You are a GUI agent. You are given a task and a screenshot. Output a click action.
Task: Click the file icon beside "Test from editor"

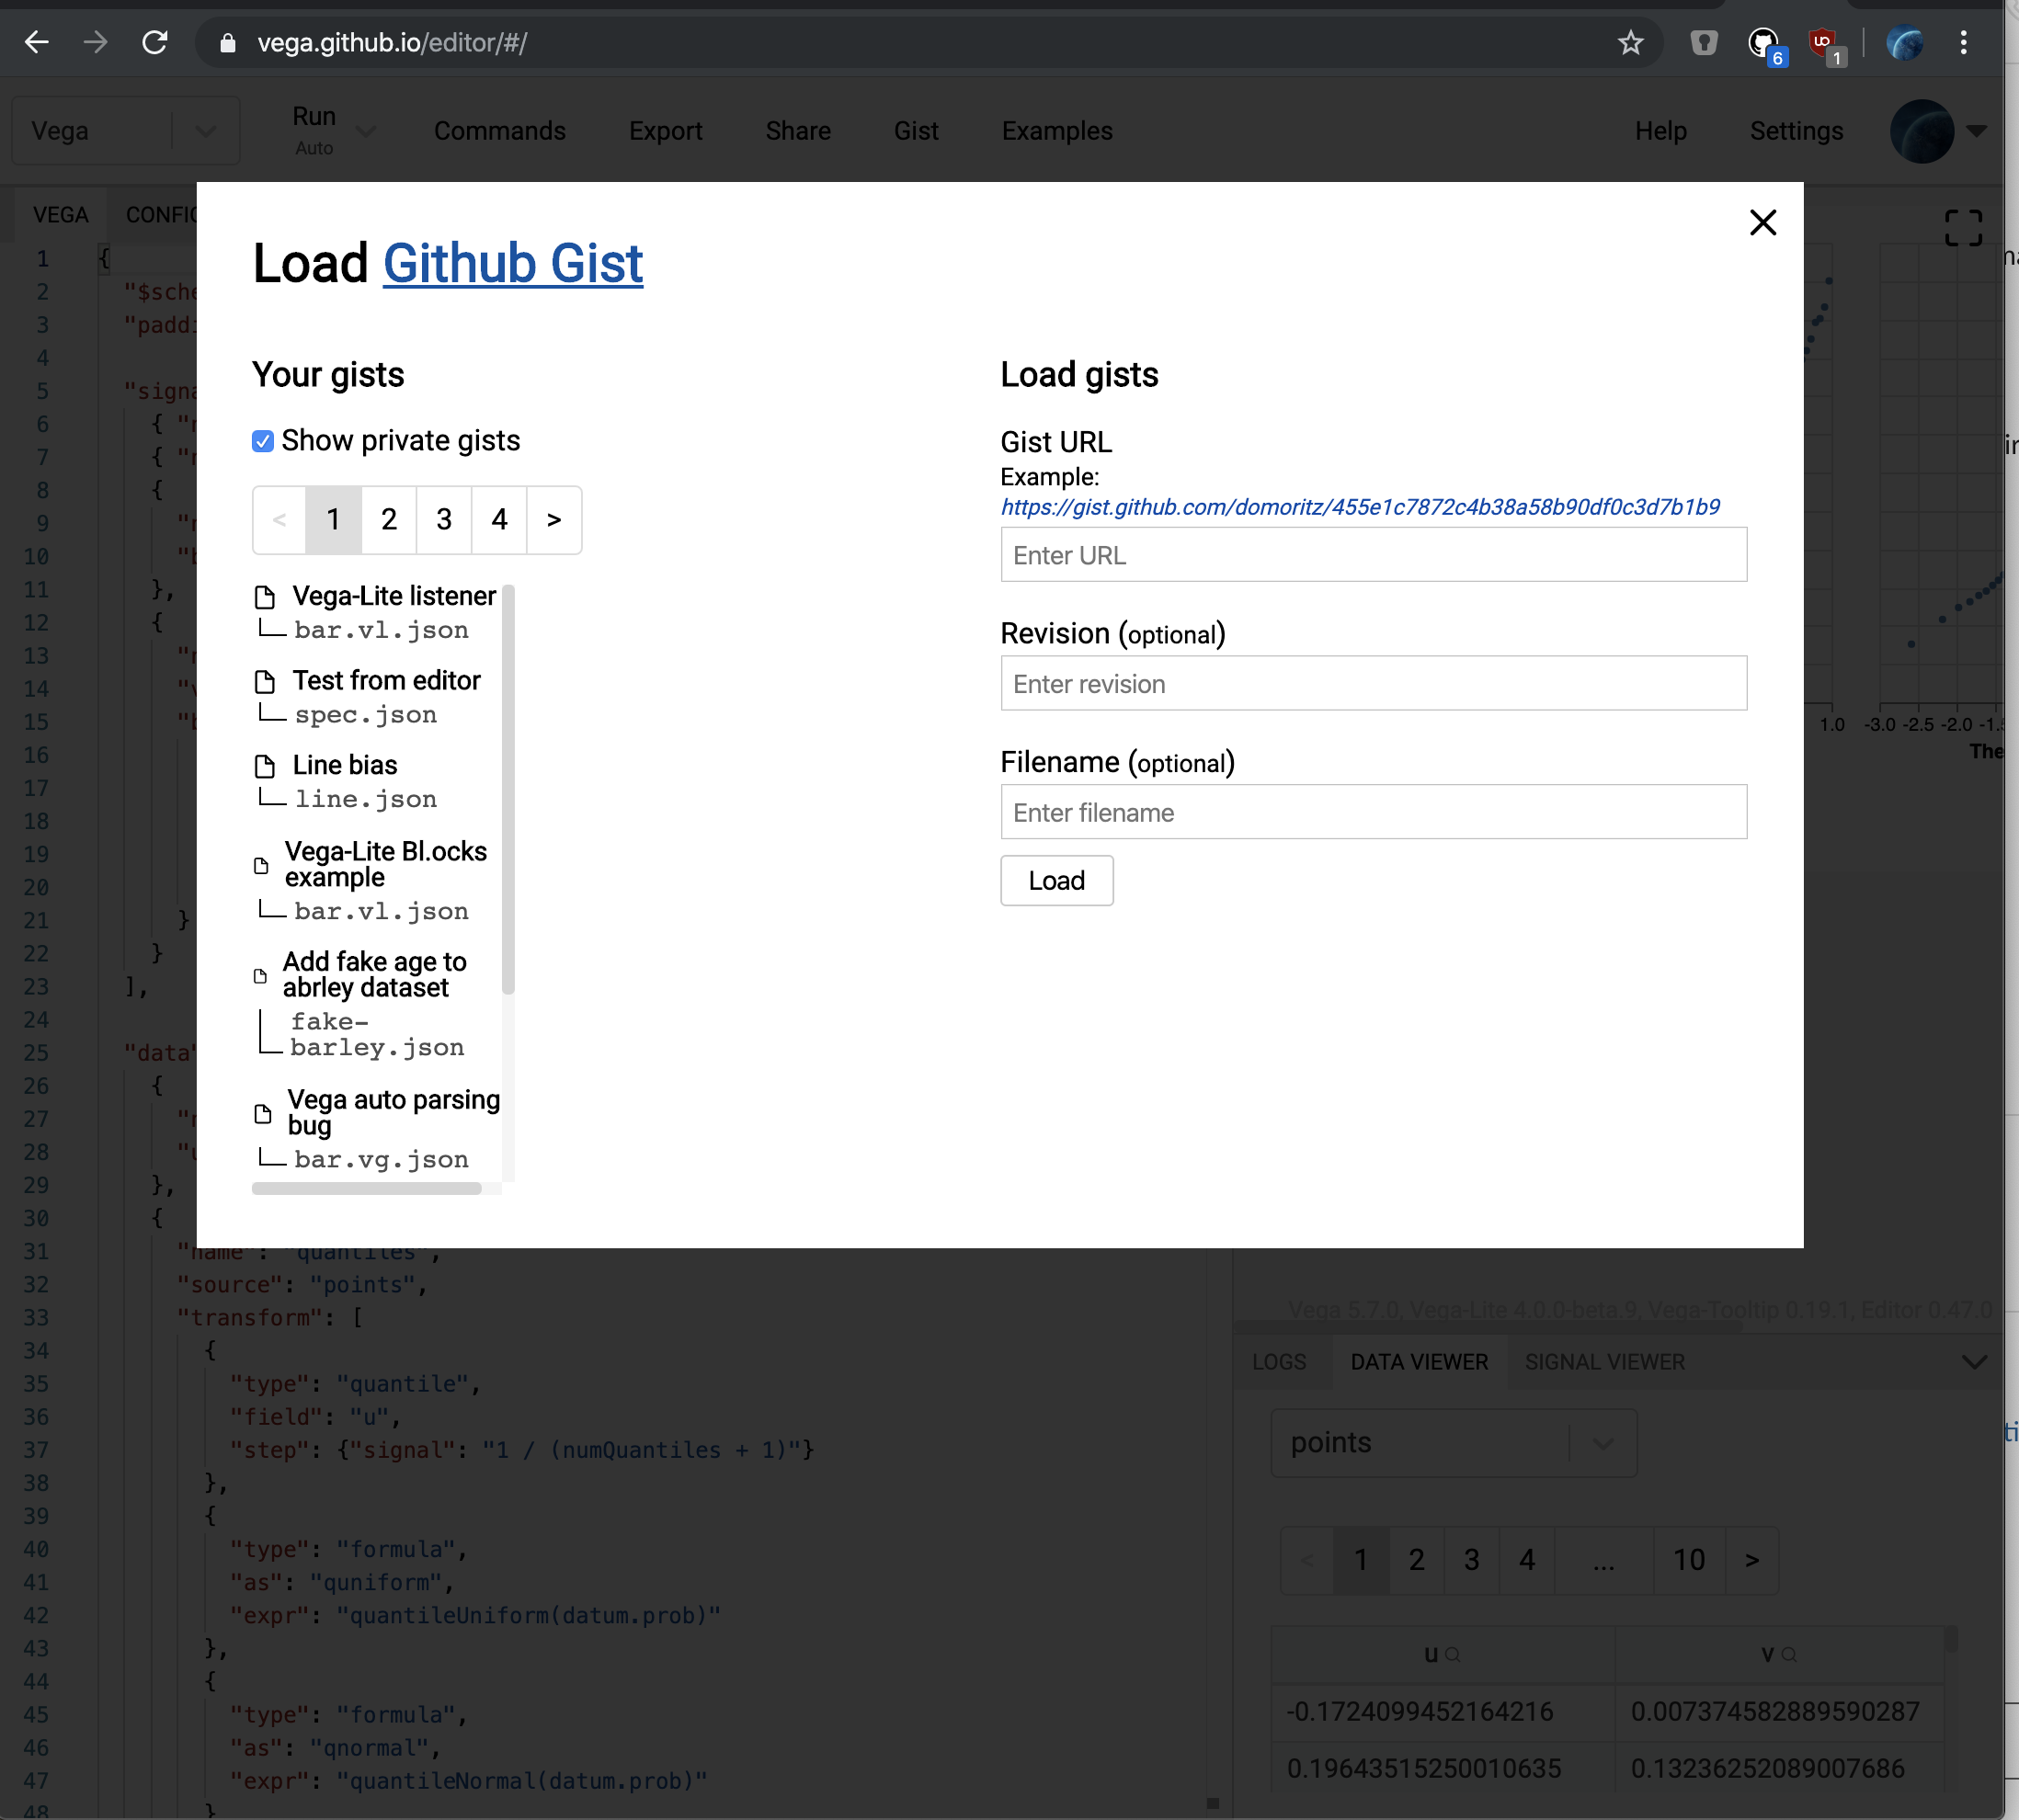pyautogui.click(x=267, y=681)
